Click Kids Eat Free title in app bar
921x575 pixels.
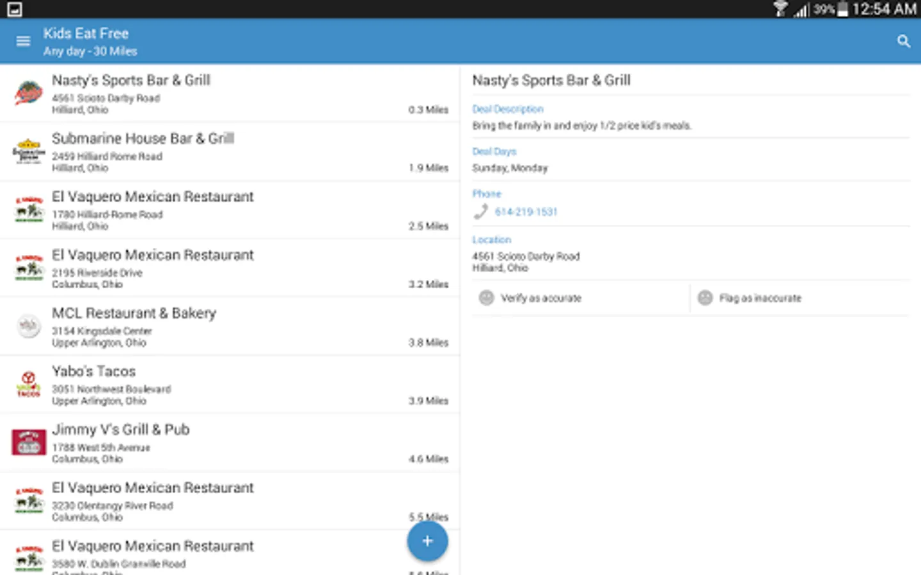[86, 33]
